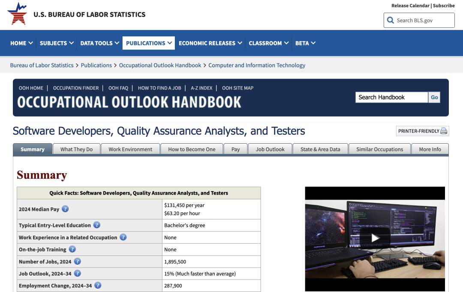This screenshot has height=292, width=463.
Task: Follow the Computer and Information Technology breadcrumb
Action: [257, 65]
